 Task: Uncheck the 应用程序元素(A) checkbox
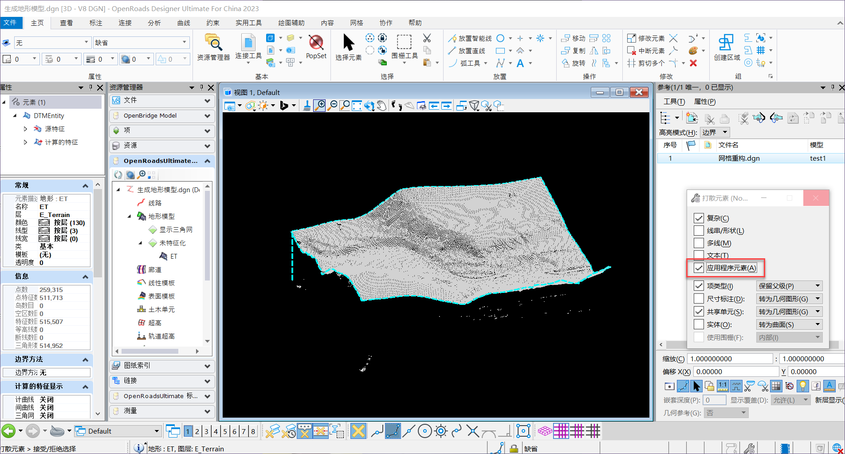pos(699,268)
